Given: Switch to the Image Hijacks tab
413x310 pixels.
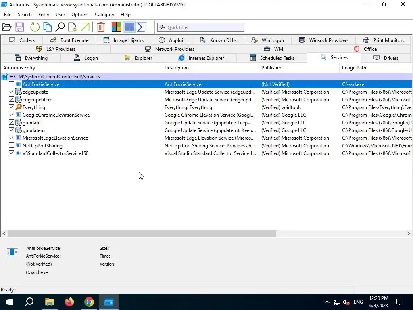Looking at the screenshot, I should 123,40.
